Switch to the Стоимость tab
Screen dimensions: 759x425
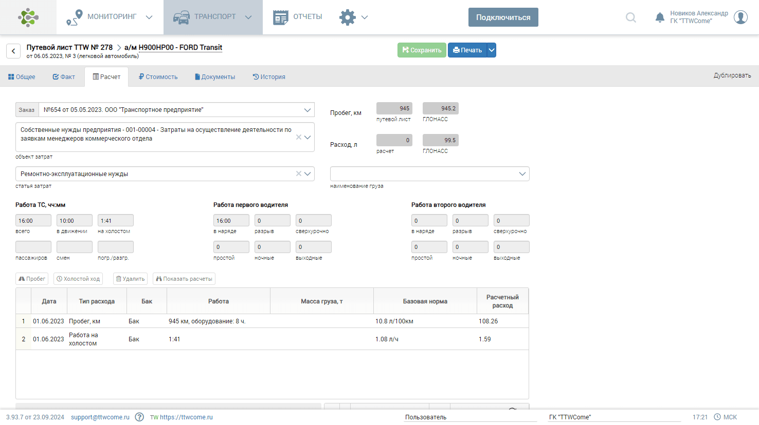click(158, 76)
